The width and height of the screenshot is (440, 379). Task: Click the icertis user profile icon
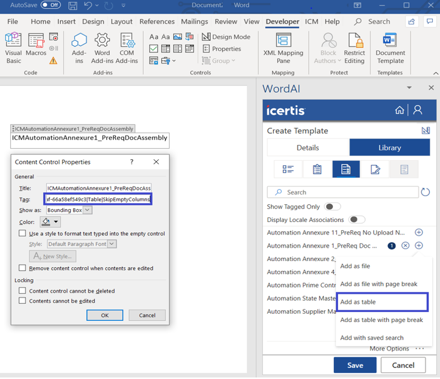pos(418,110)
